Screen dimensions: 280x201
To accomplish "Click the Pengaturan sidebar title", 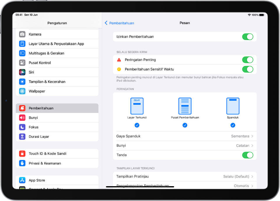I will point(57,23).
